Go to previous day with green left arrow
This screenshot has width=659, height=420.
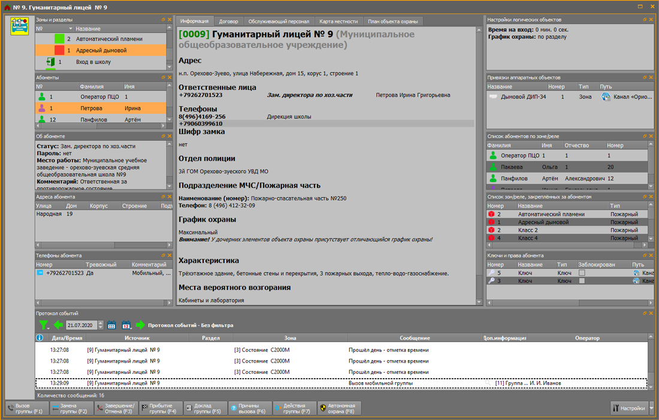pos(58,325)
